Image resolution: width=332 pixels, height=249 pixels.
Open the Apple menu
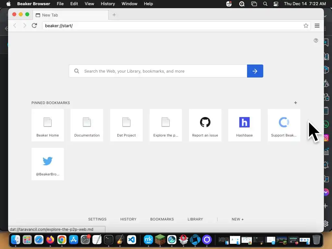(x=8, y=4)
